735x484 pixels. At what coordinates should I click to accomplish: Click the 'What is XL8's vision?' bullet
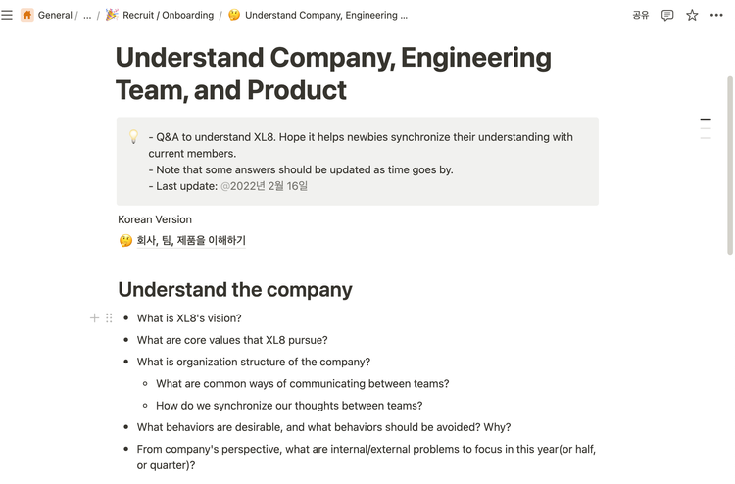189,318
